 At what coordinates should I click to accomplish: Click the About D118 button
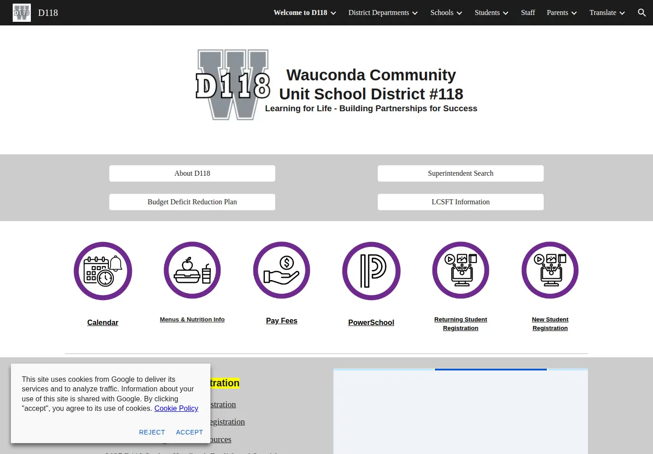[x=192, y=173]
